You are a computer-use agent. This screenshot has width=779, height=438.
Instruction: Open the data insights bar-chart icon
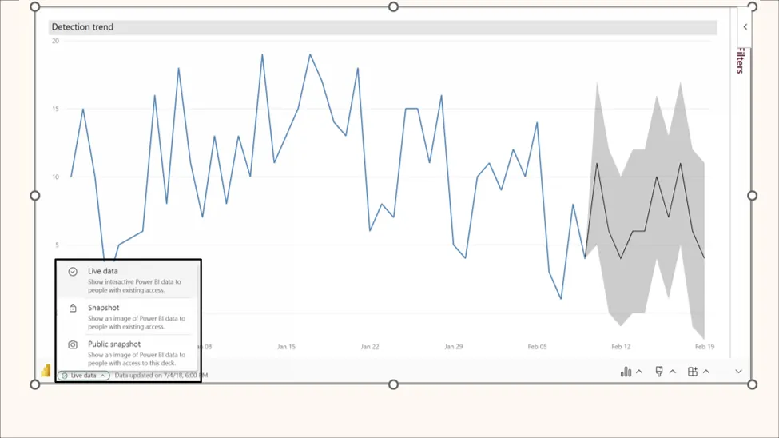(626, 372)
